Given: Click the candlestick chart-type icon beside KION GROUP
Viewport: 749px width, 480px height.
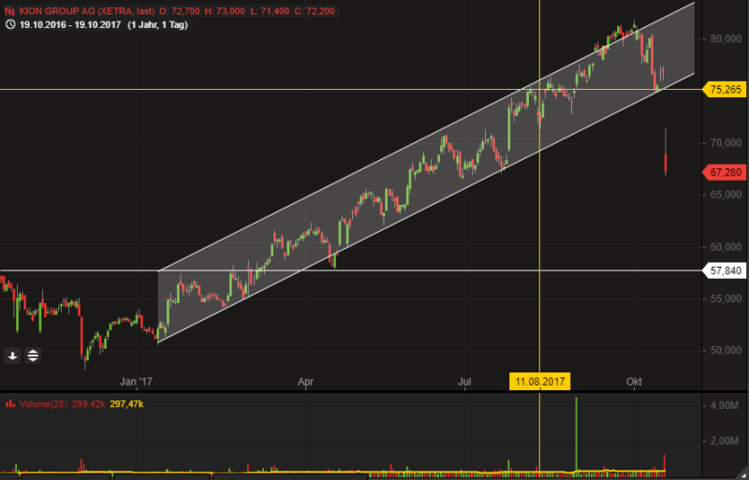Looking at the screenshot, I should [x=10, y=11].
